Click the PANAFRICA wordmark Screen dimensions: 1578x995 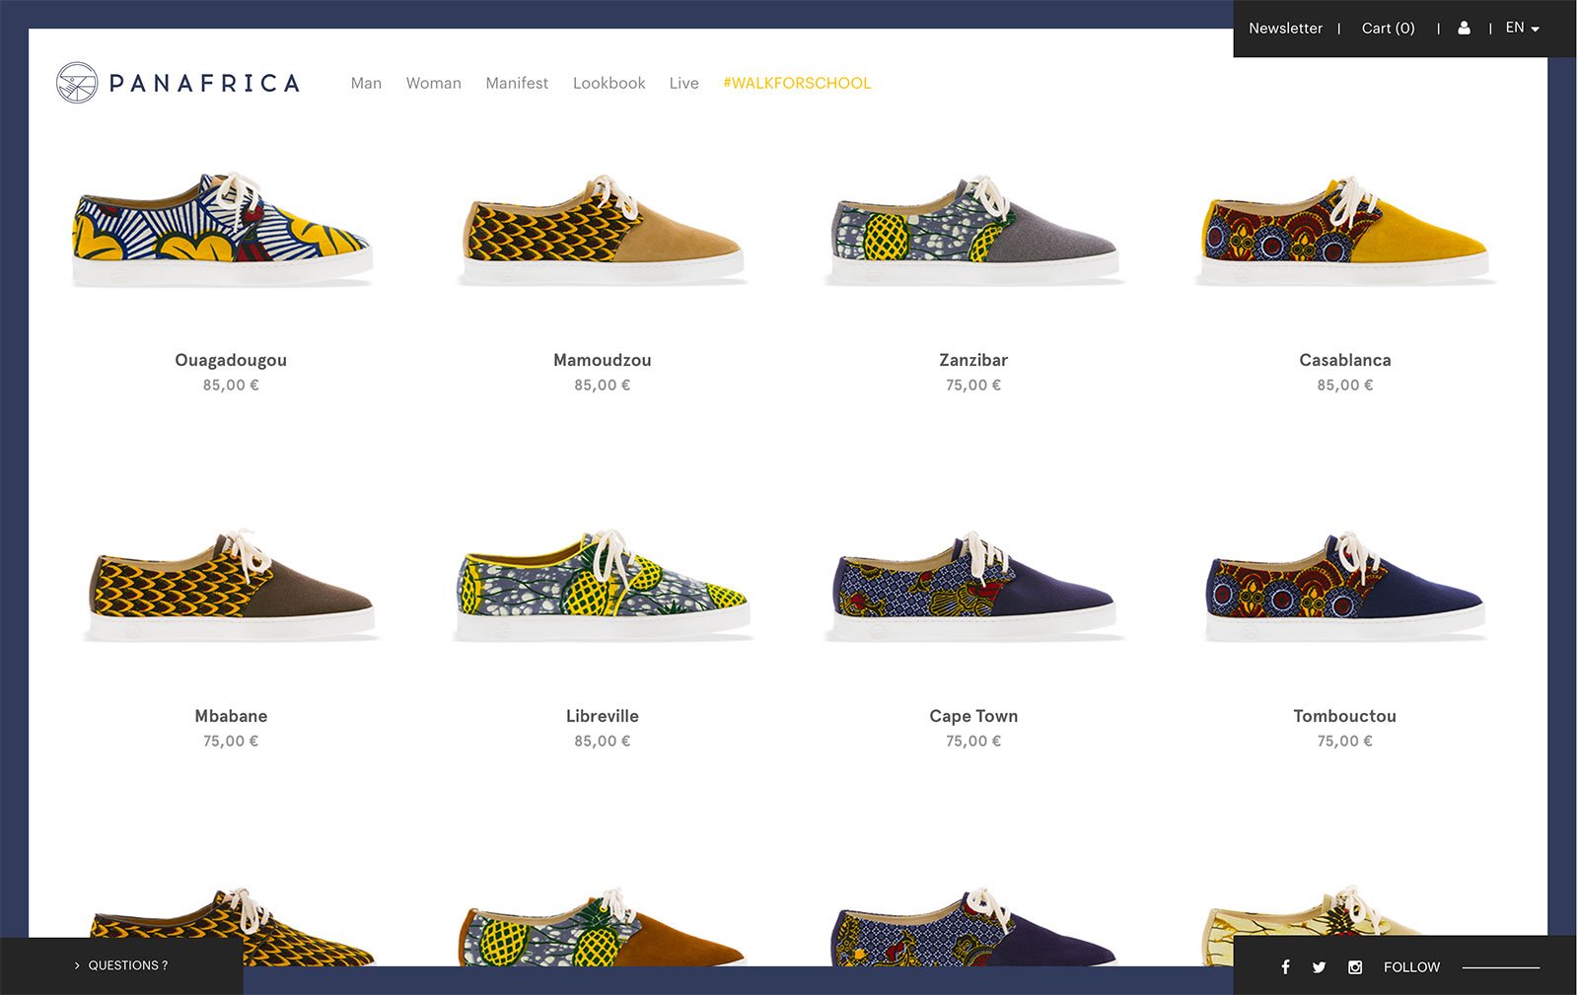pyautogui.click(x=204, y=83)
